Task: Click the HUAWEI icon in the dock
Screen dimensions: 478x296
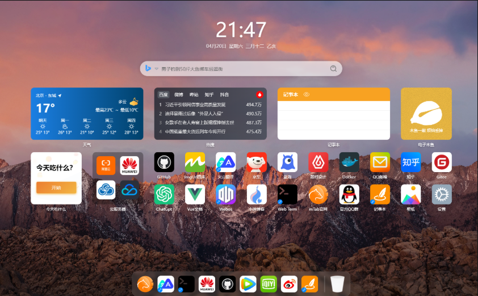Action: coord(207,284)
